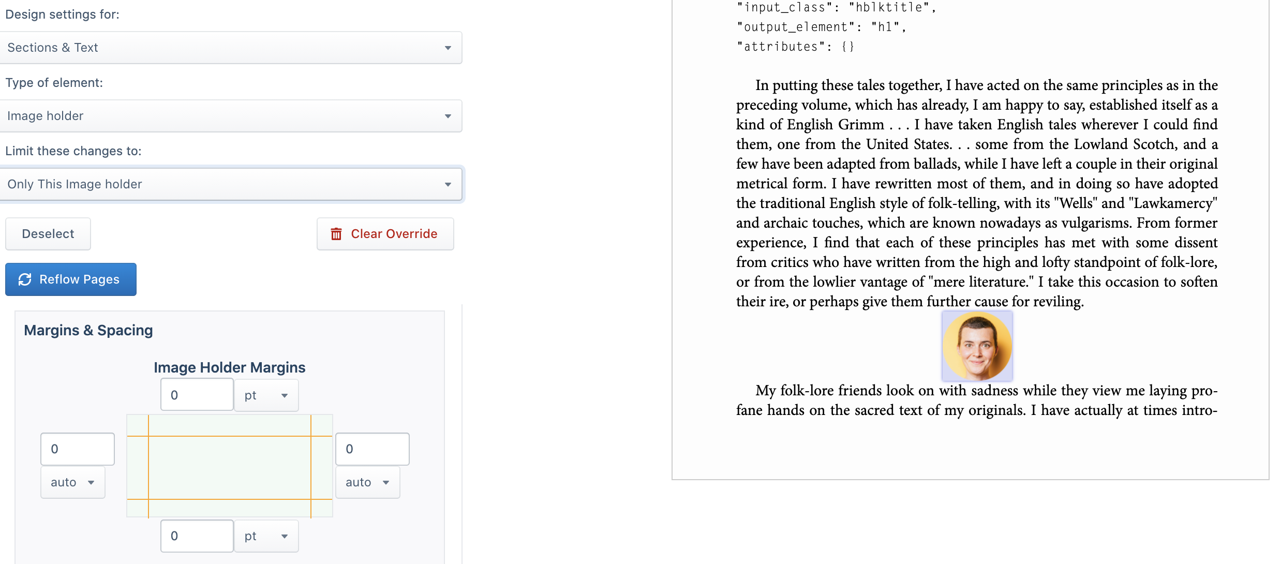Click the green margin preview box
The image size is (1281, 564).
(x=230, y=466)
